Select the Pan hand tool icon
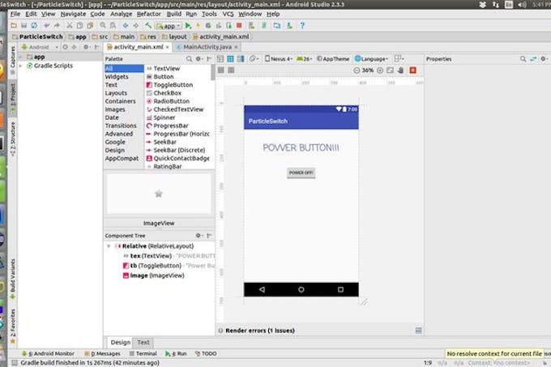The height and width of the screenshot is (367, 551). point(400,70)
